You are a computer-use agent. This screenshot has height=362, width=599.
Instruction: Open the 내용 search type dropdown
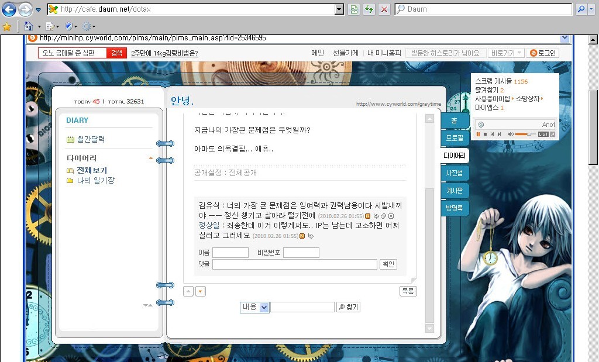254,307
